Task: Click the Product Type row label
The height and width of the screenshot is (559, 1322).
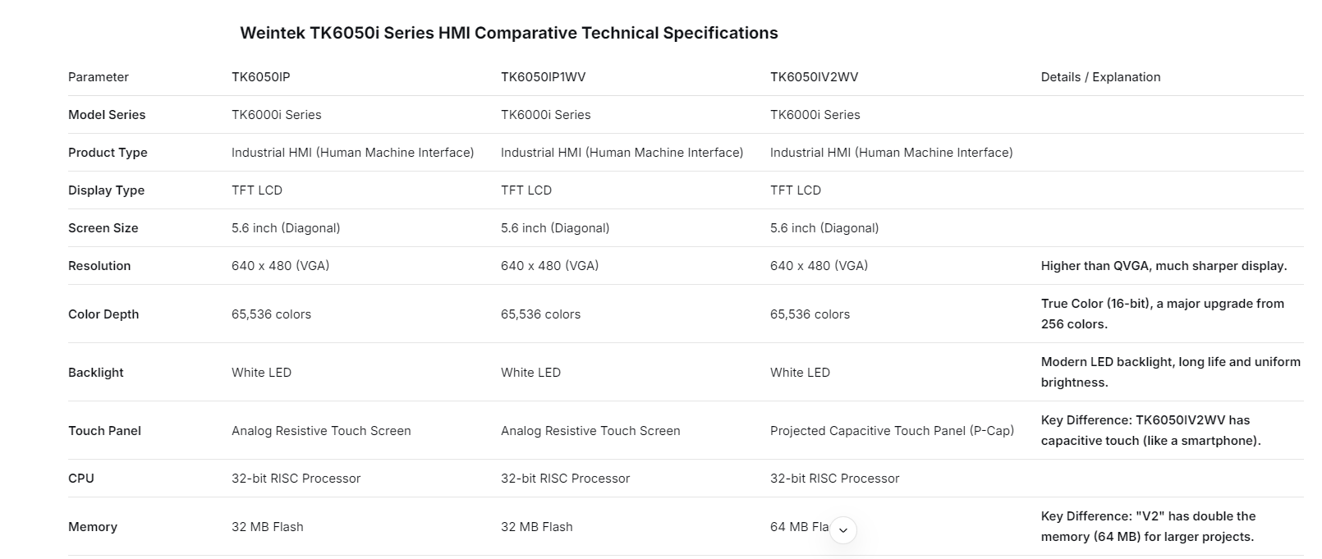Action: pyautogui.click(x=108, y=153)
